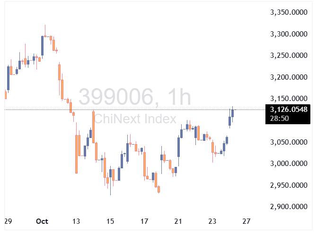Click the 27 date on time axis
The width and height of the screenshot is (317, 238).
[x=246, y=221]
